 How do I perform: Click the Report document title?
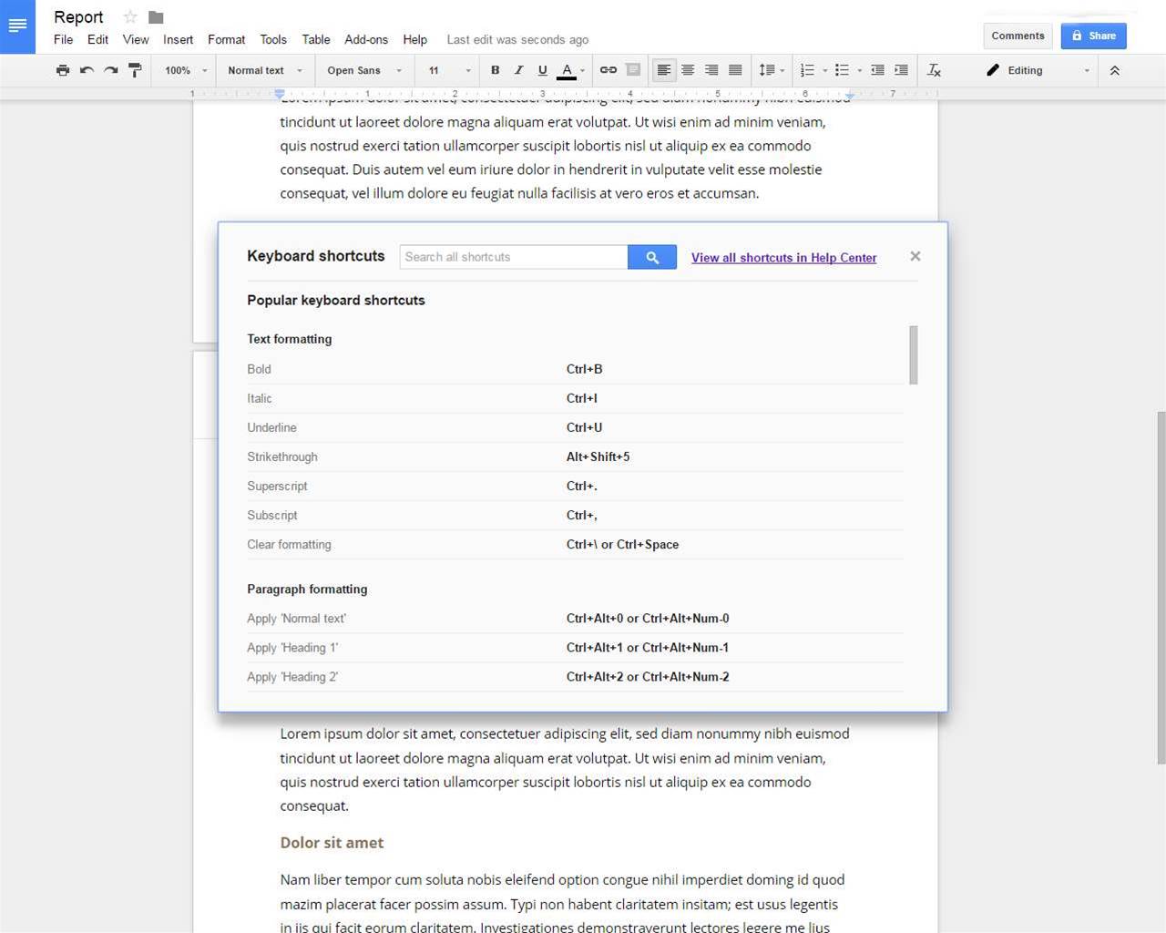click(x=78, y=16)
